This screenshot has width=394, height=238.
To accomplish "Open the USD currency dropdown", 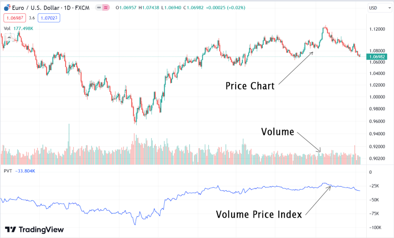I will pyautogui.click(x=379, y=7).
